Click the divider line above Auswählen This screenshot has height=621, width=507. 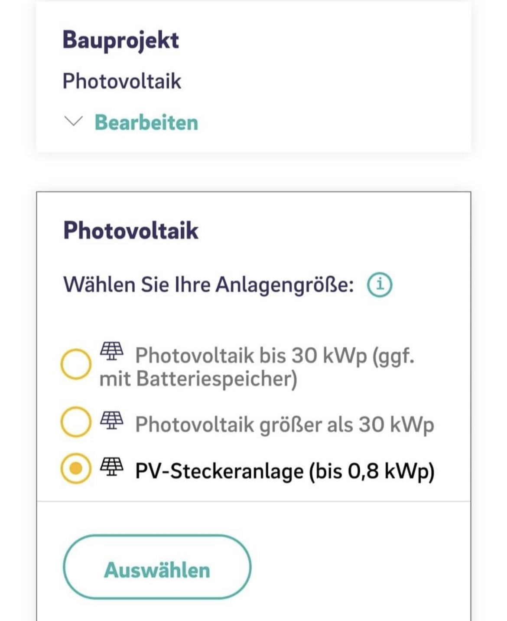point(253,501)
